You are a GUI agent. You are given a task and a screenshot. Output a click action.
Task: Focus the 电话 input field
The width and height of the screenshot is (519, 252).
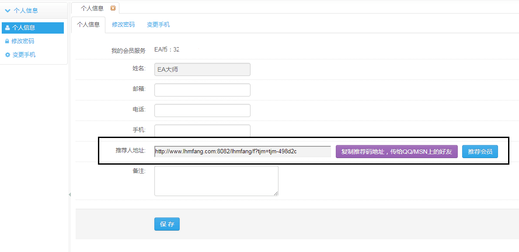(x=202, y=110)
